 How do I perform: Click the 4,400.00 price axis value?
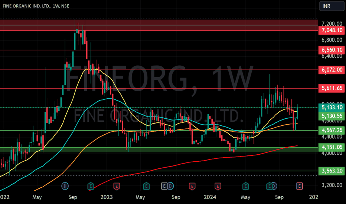tap(332, 137)
